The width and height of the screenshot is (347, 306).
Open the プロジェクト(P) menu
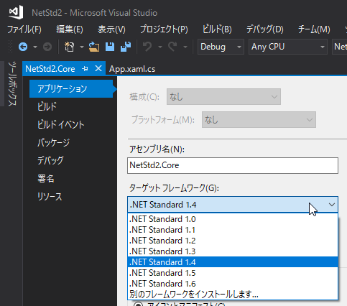click(x=164, y=29)
